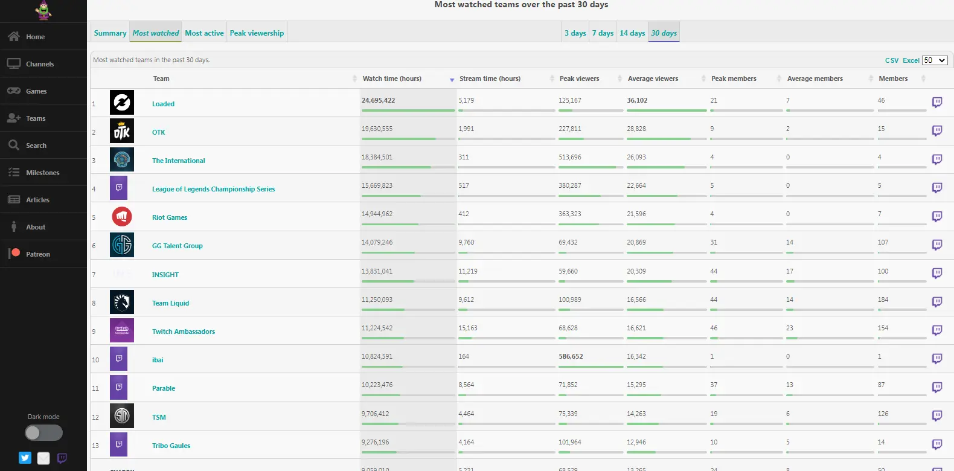
Task: Toggle the Dark mode switch
Action: [x=43, y=432]
